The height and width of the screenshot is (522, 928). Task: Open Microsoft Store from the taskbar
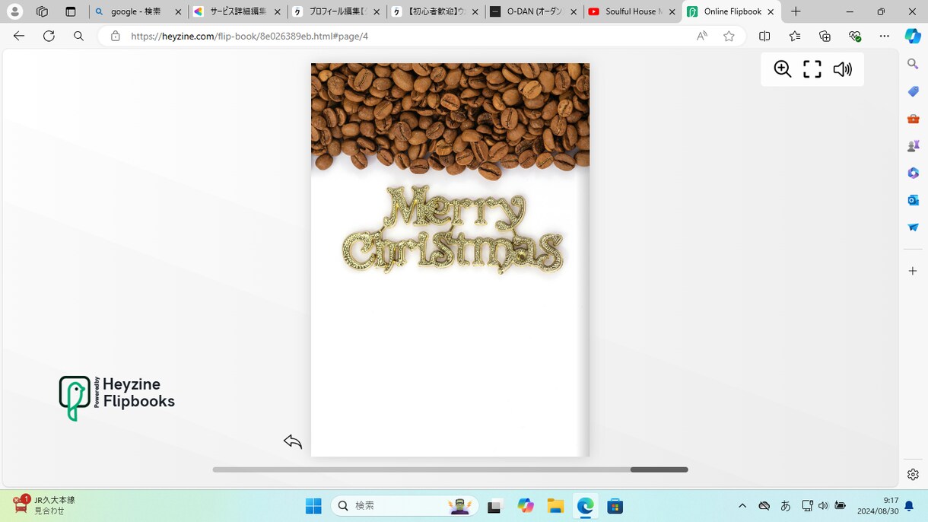click(615, 506)
